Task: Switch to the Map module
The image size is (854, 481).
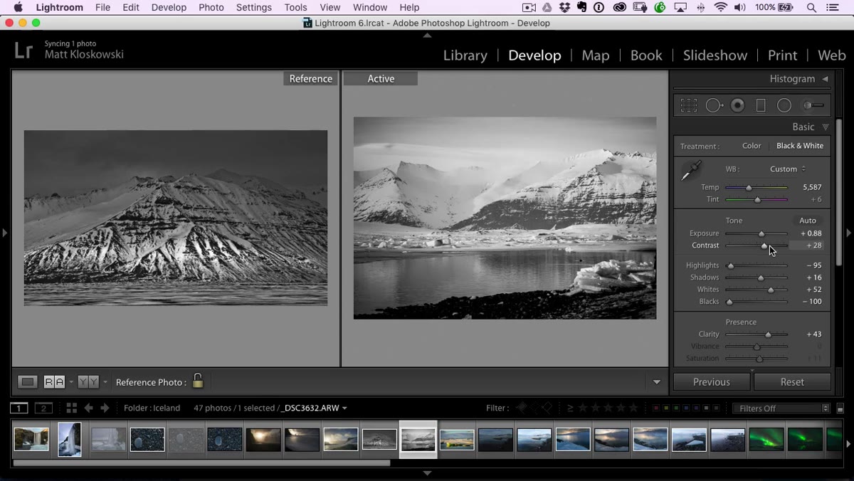Action: (x=595, y=55)
